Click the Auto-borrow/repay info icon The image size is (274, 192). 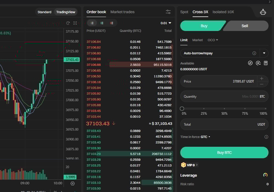click(254, 53)
